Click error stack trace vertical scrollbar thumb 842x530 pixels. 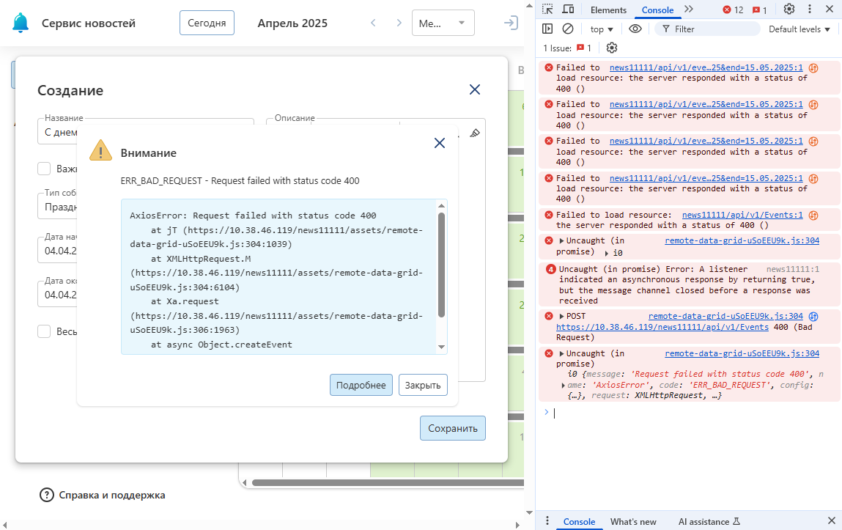441,264
